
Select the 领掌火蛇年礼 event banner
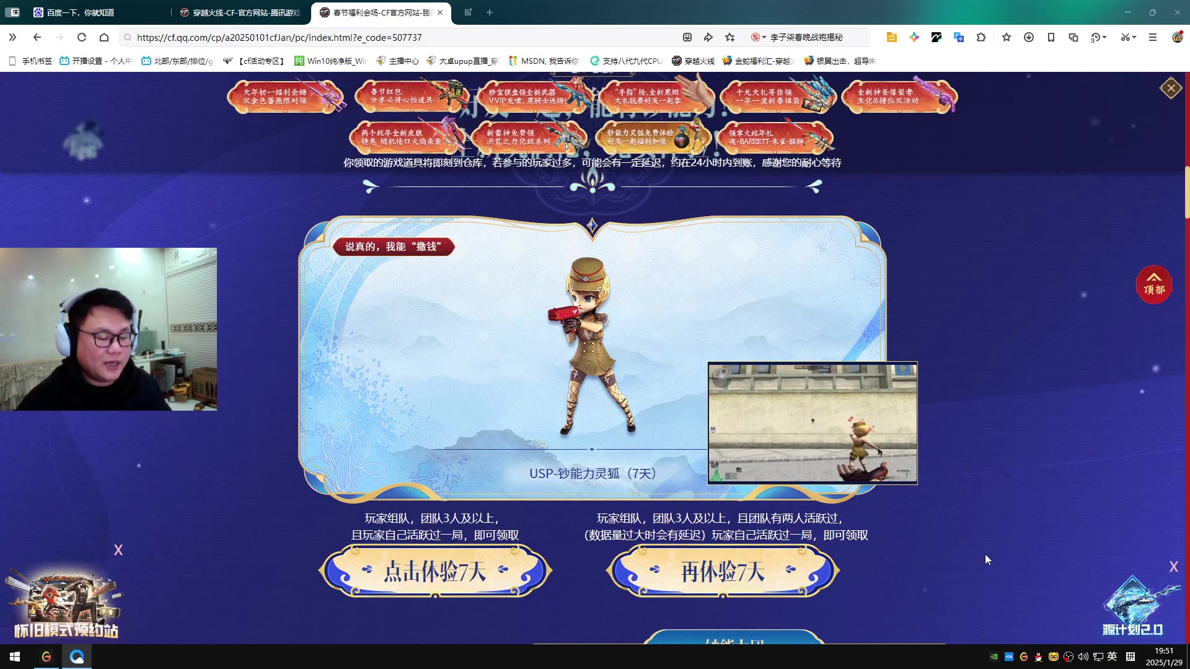(775, 138)
